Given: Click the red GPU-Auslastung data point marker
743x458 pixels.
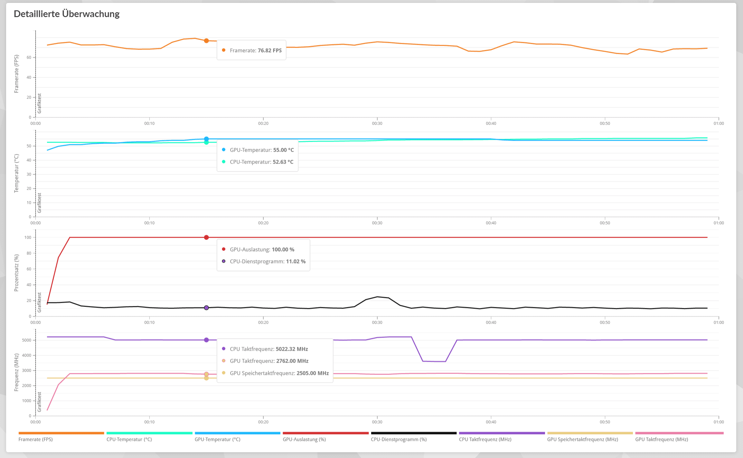Looking at the screenshot, I should pos(206,237).
